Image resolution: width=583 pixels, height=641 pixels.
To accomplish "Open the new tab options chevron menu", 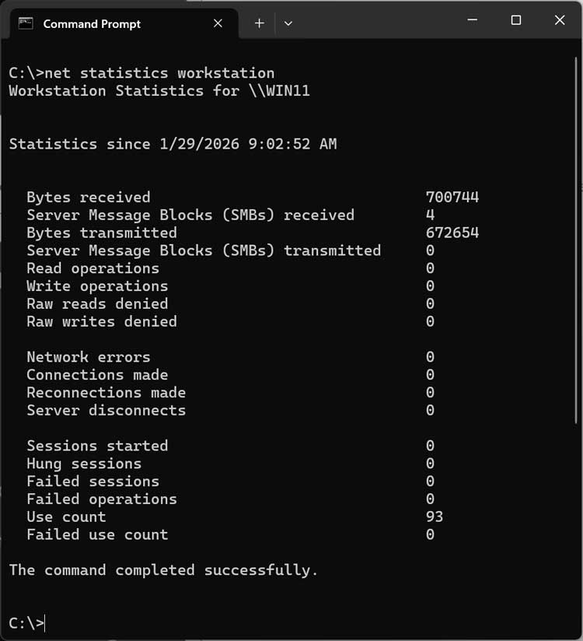I will [x=288, y=23].
